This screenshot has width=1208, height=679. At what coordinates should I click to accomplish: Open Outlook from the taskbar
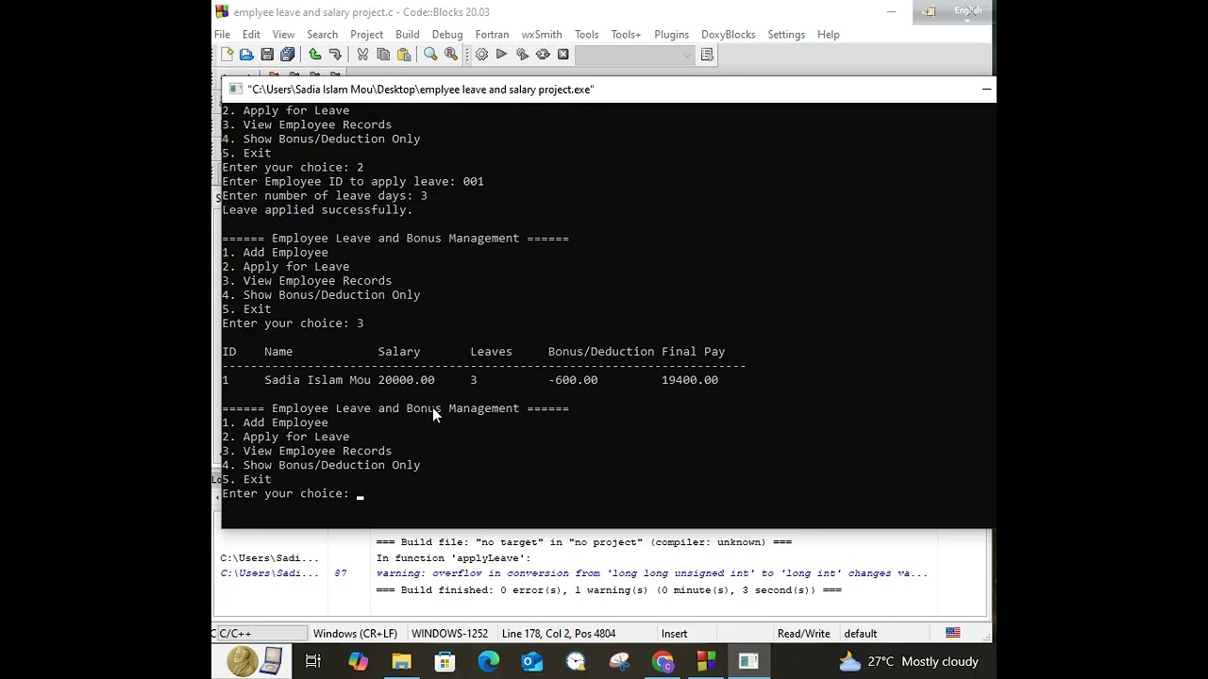(532, 662)
